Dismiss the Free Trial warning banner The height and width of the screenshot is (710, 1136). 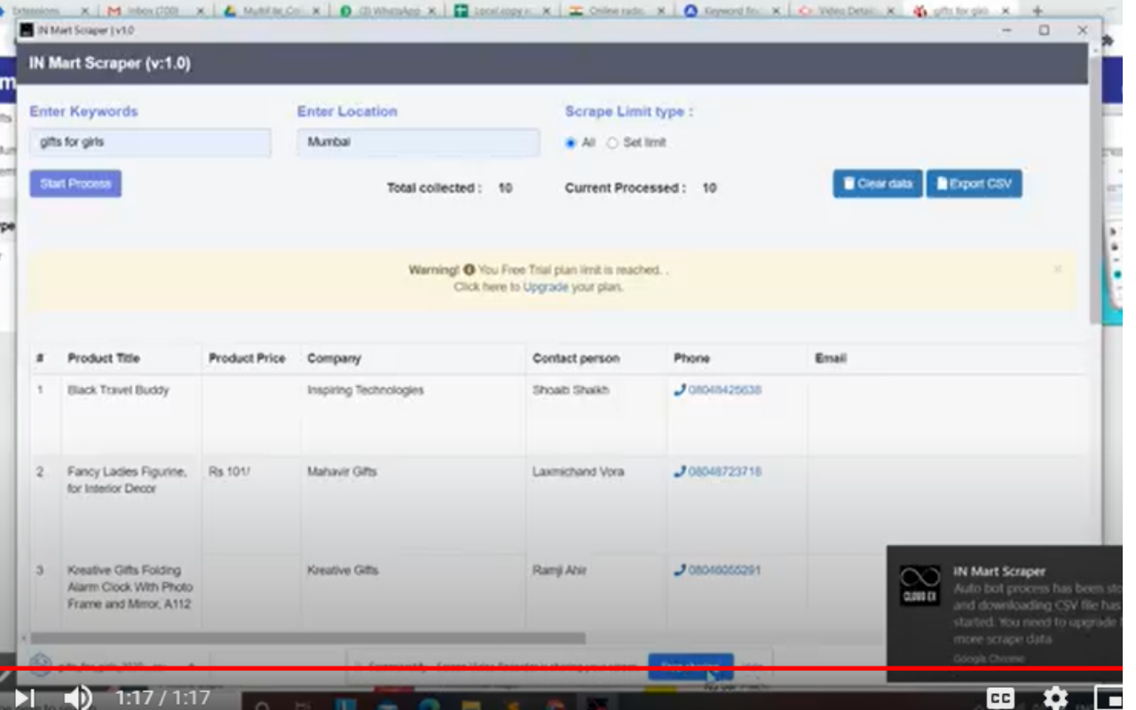1057,269
